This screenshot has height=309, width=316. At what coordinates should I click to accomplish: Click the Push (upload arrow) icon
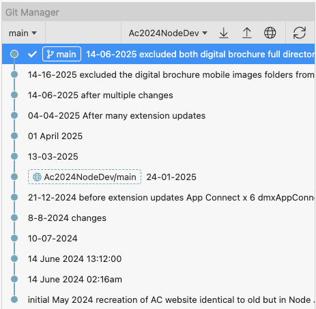247,33
